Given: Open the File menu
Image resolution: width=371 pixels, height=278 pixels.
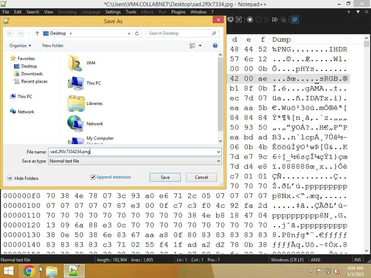Looking at the screenshot, I should tap(6, 12).
